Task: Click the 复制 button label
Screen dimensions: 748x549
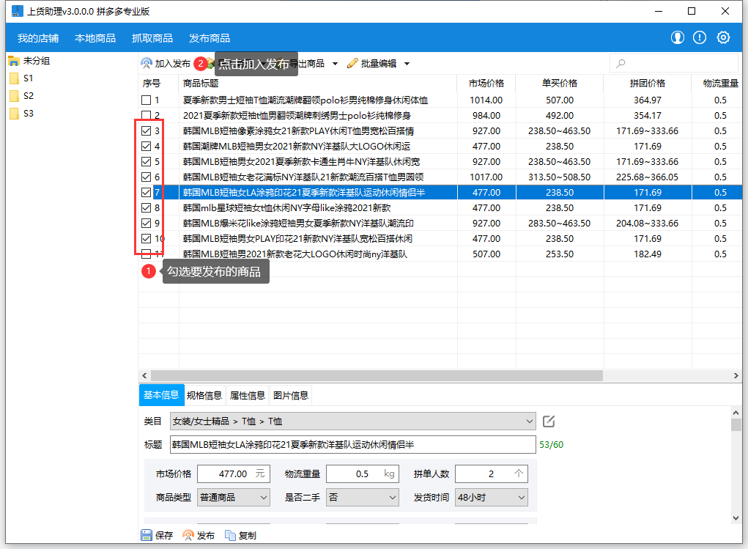Action: pos(248,536)
